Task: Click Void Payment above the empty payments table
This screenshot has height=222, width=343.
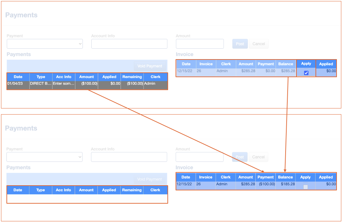Action: 149,179
